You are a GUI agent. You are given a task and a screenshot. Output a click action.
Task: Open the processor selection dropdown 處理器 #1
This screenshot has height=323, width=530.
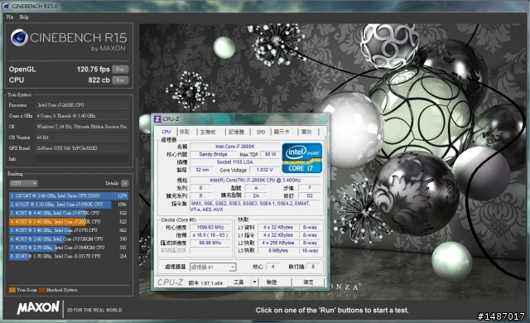click(213, 267)
